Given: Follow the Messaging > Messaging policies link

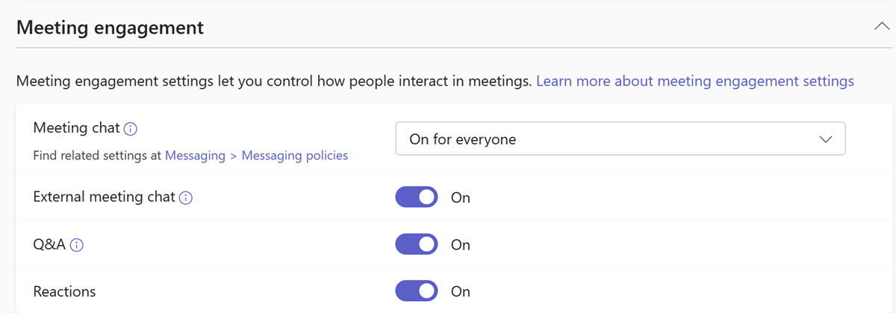Looking at the screenshot, I should tap(257, 156).
